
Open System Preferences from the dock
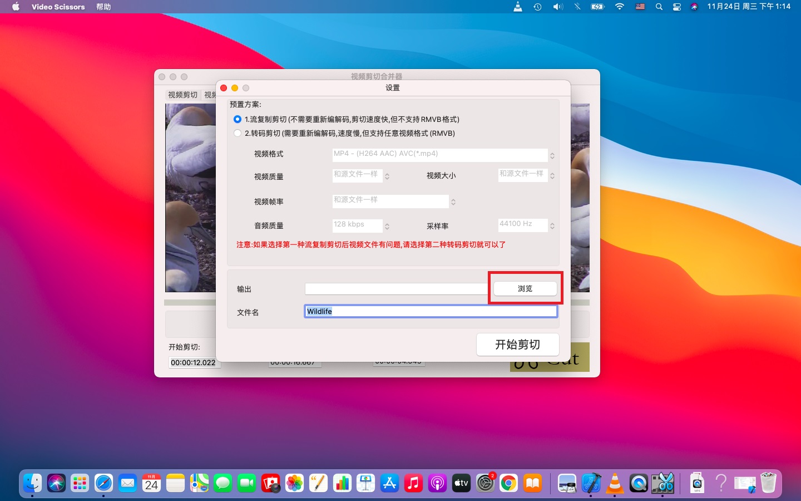485,483
